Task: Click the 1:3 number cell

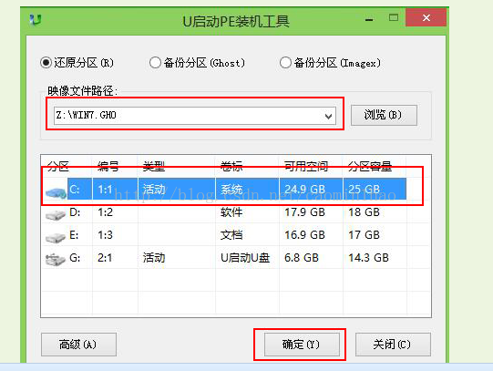Action: tap(105, 235)
